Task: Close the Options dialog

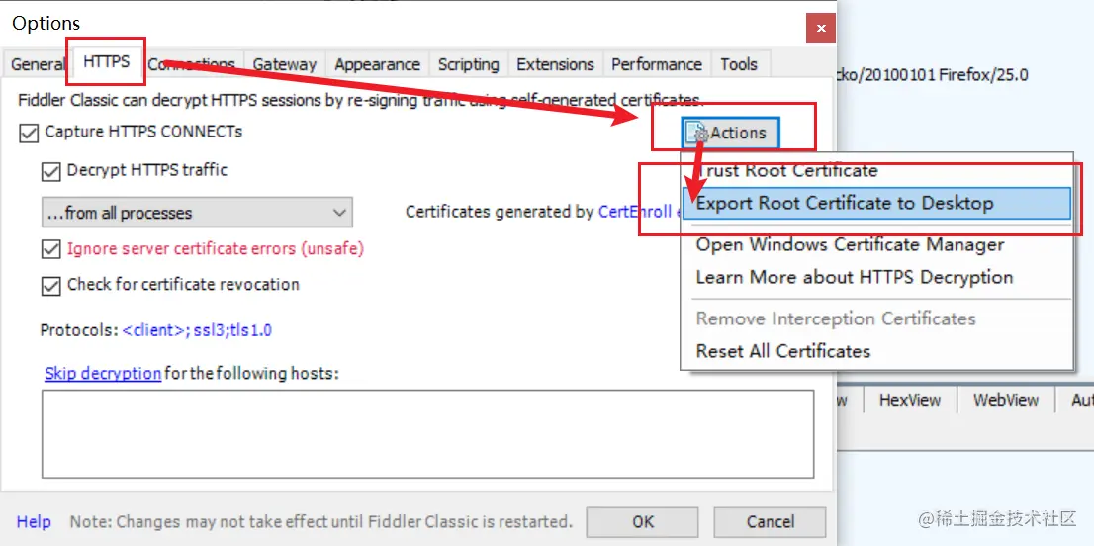Action: coord(821,29)
